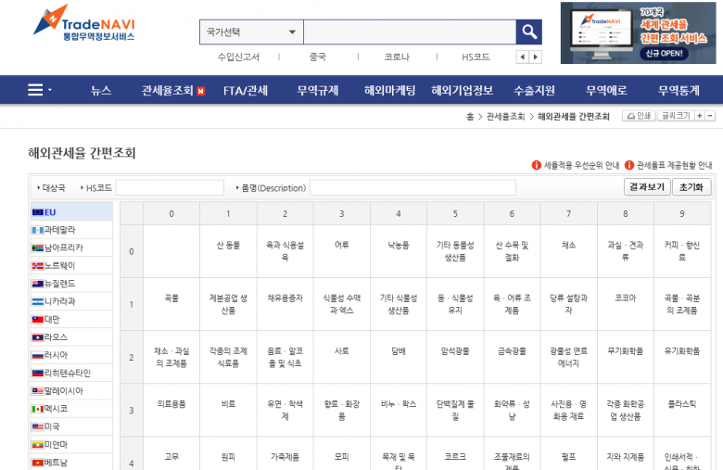Select the 코코아 category cell

pyautogui.click(x=626, y=304)
